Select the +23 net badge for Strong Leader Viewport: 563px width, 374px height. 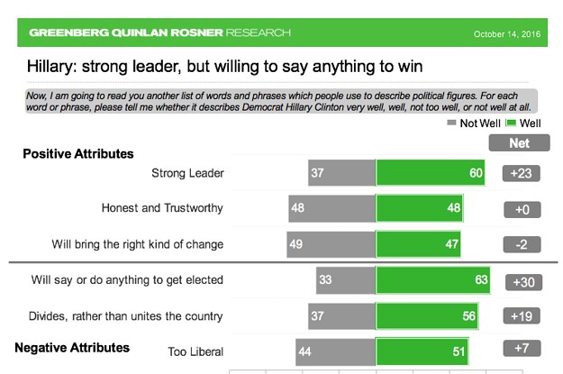(521, 173)
